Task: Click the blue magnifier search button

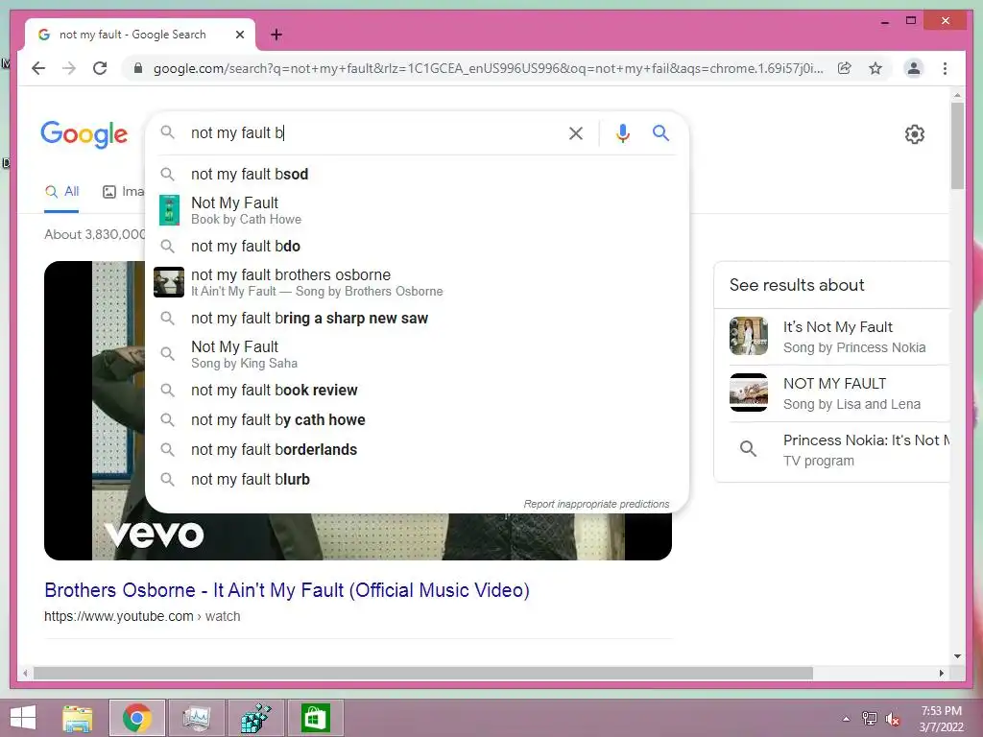Action: [660, 132]
